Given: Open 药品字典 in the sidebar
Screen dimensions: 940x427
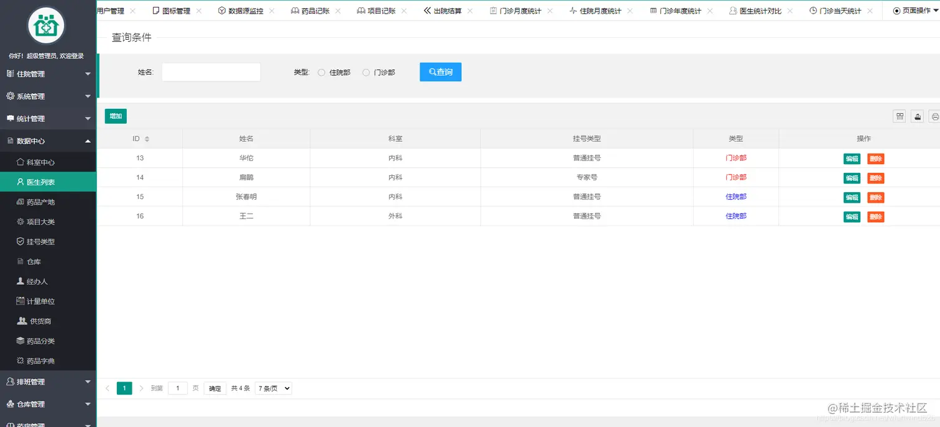Looking at the screenshot, I should (48, 361).
